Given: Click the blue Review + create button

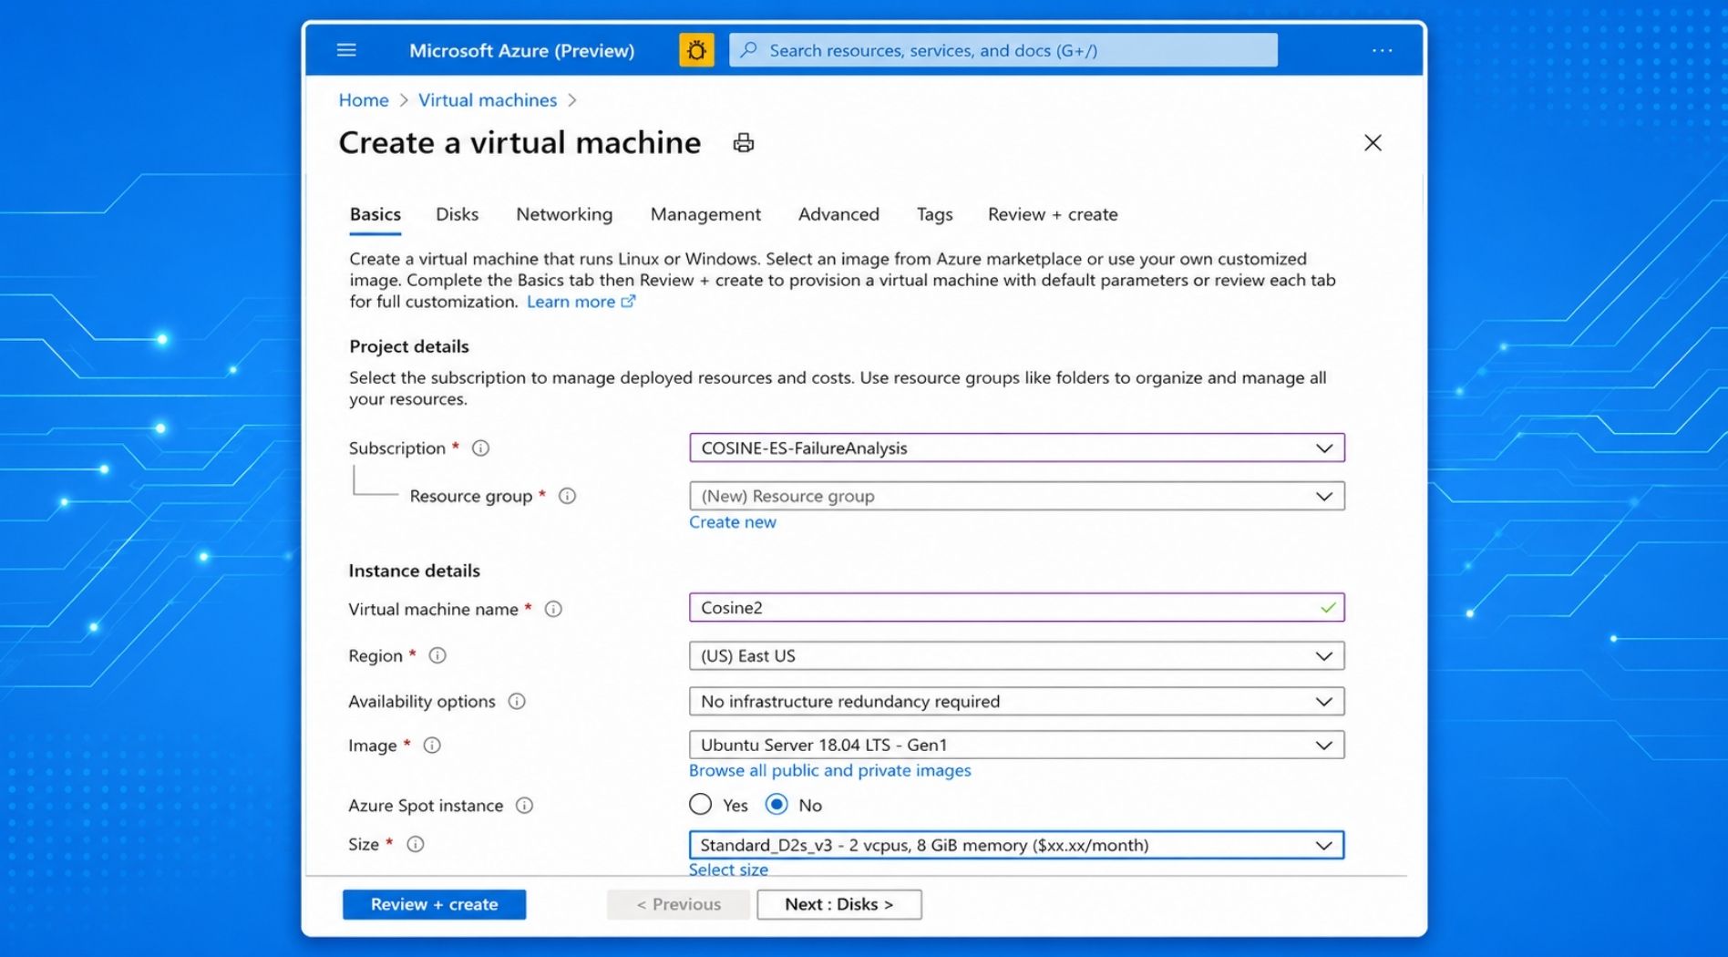Looking at the screenshot, I should pyautogui.click(x=434, y=904).
